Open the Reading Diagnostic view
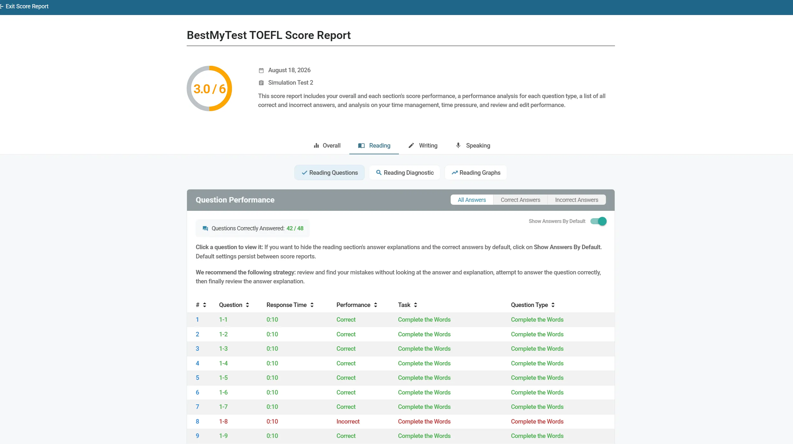 (405, 173)
